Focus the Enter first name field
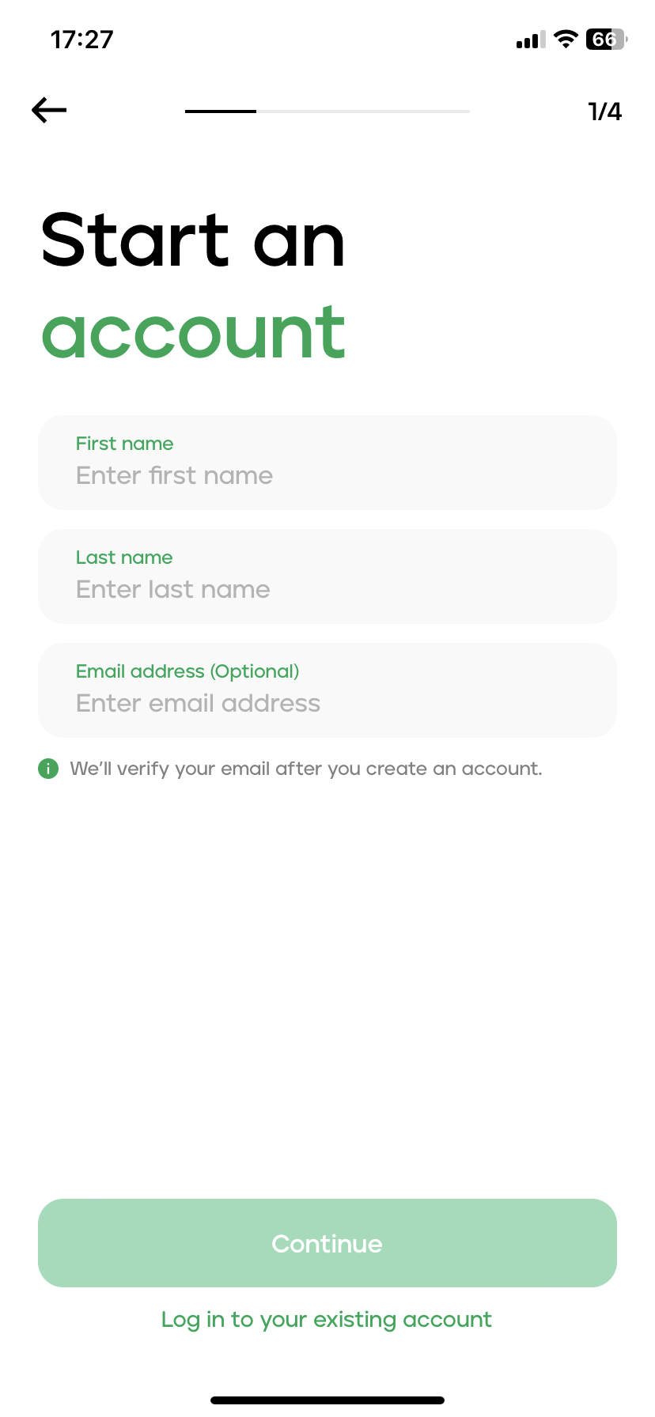Image resolution: width=655 pixels, height=1417 pixels. point(327,476)
